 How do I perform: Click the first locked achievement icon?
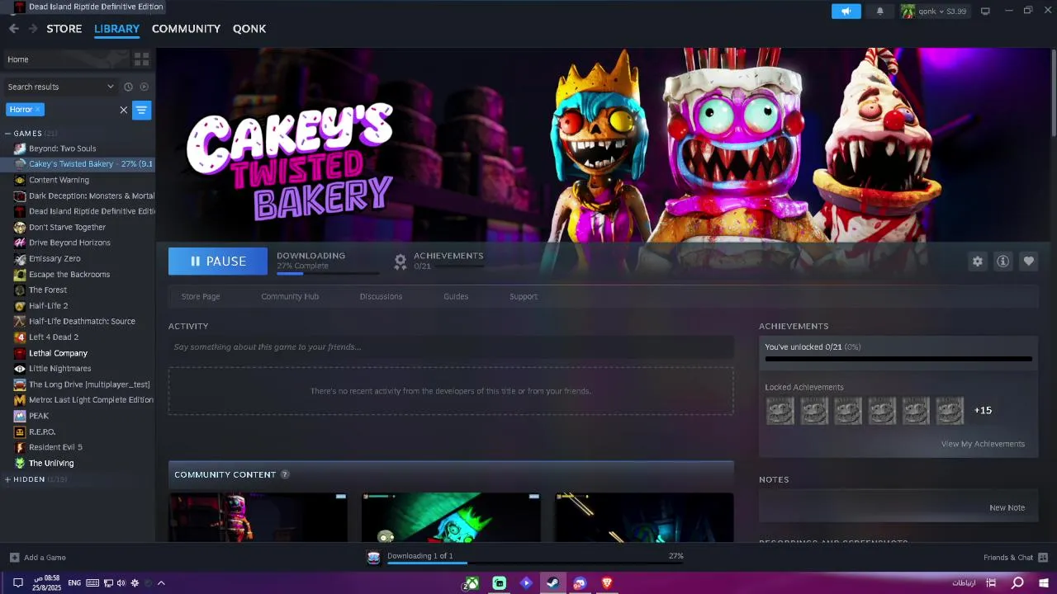coord(780,411)
